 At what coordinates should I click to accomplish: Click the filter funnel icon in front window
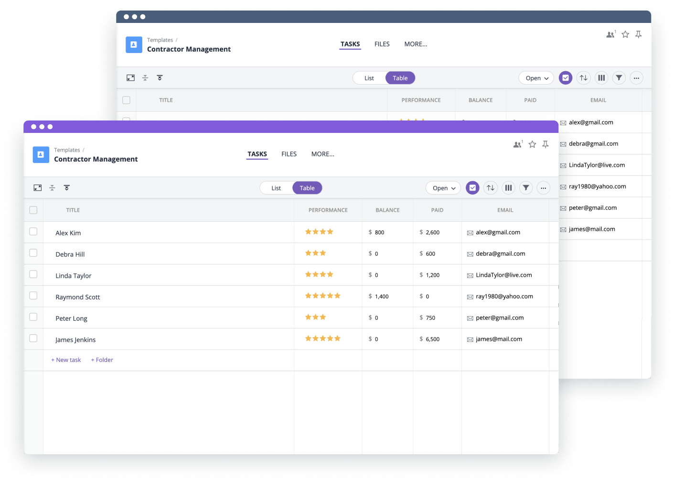(526, 188)
